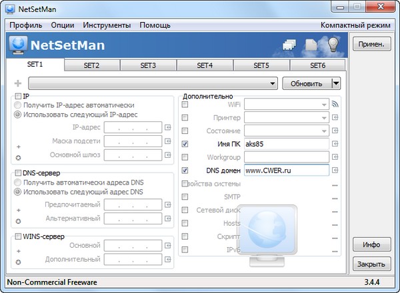
Task: Click circular icon in WINS-сервер section
Action: pyautogui.click(x=19, y=262)
